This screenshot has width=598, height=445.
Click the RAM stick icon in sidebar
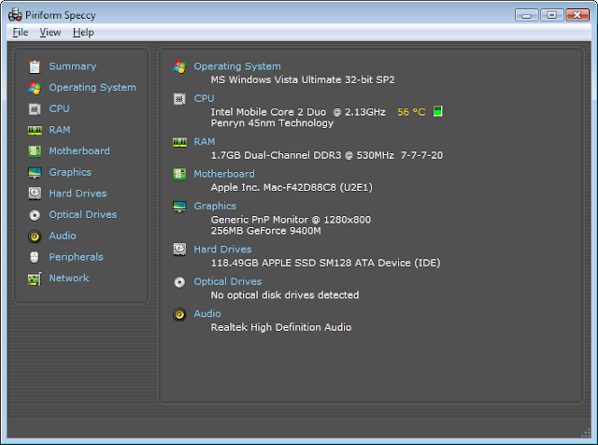click(x=35, y=131)
